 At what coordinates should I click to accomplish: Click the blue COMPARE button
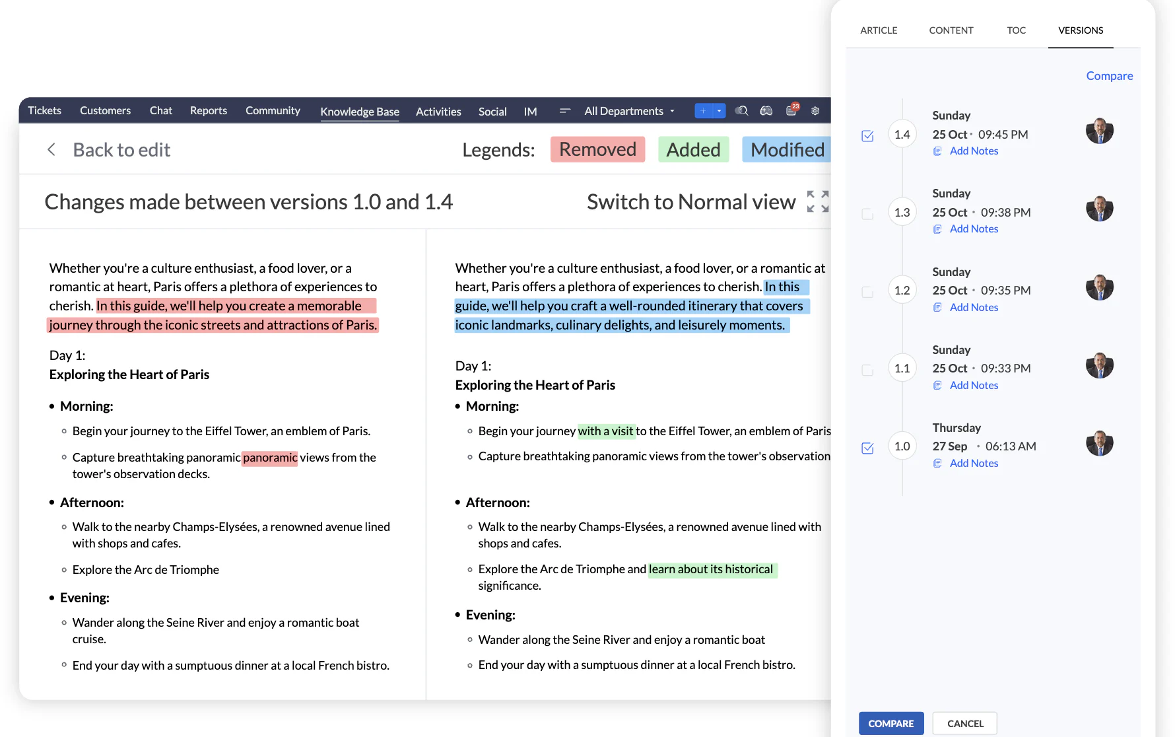pyautogui.click(x=891, y=724)
